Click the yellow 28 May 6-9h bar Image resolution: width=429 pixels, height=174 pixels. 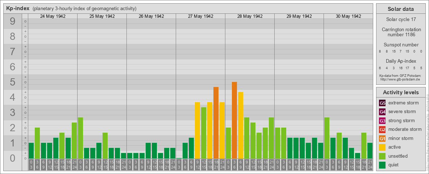(241, 125)
